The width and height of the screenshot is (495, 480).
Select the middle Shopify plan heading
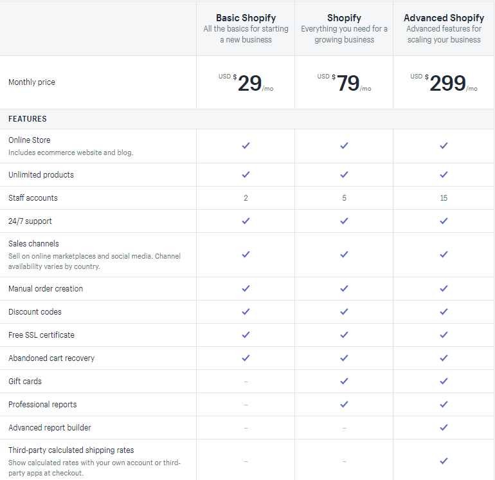(x=344, y=18)
